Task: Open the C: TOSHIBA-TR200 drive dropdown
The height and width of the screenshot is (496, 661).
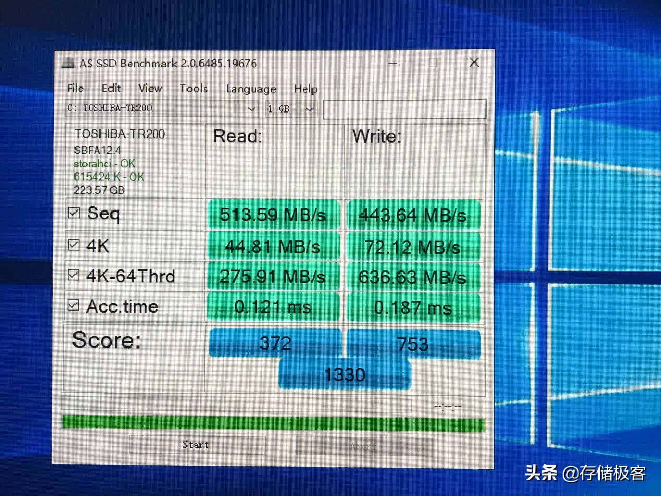Action: tap(252, 108)
